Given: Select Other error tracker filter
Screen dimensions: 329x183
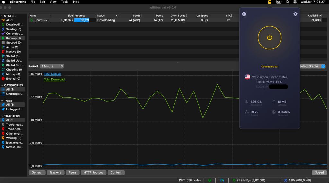Looking at the screenshot, I should coord(13,134).
